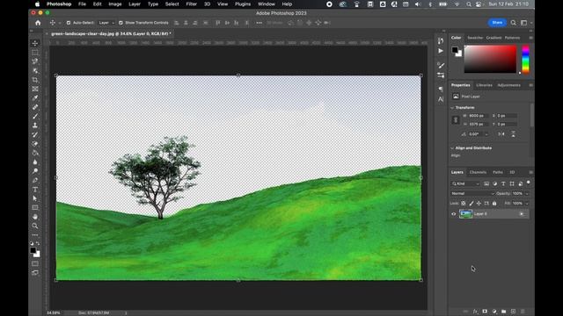
Task: Open the Actions panel play icon
Action: pos(441,51)
